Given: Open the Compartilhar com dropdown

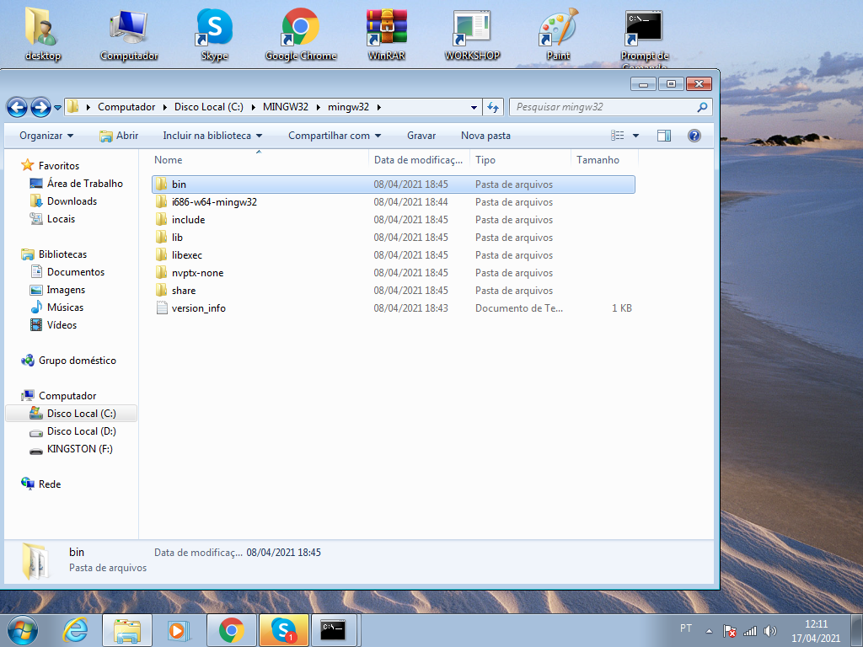Looking at the screenshot, I should point(335,136).
